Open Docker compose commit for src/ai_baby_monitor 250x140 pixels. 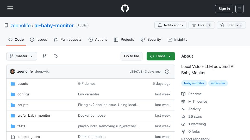coord(92,116)
